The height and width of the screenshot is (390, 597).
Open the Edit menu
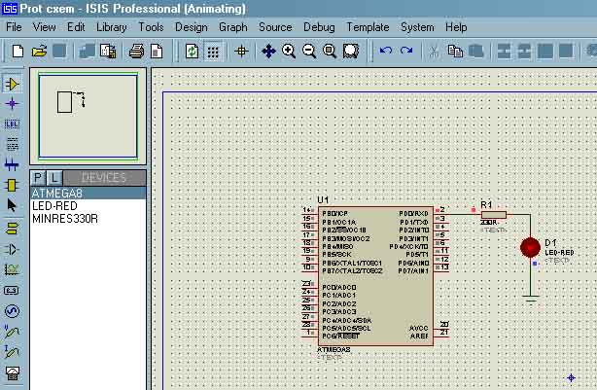(76, 27)
